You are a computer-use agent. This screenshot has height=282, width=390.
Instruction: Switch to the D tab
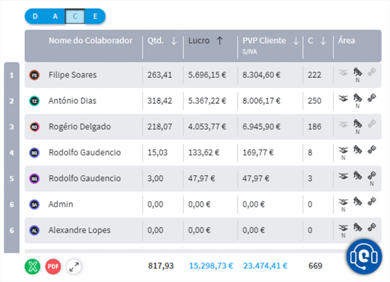pos(35,16)
